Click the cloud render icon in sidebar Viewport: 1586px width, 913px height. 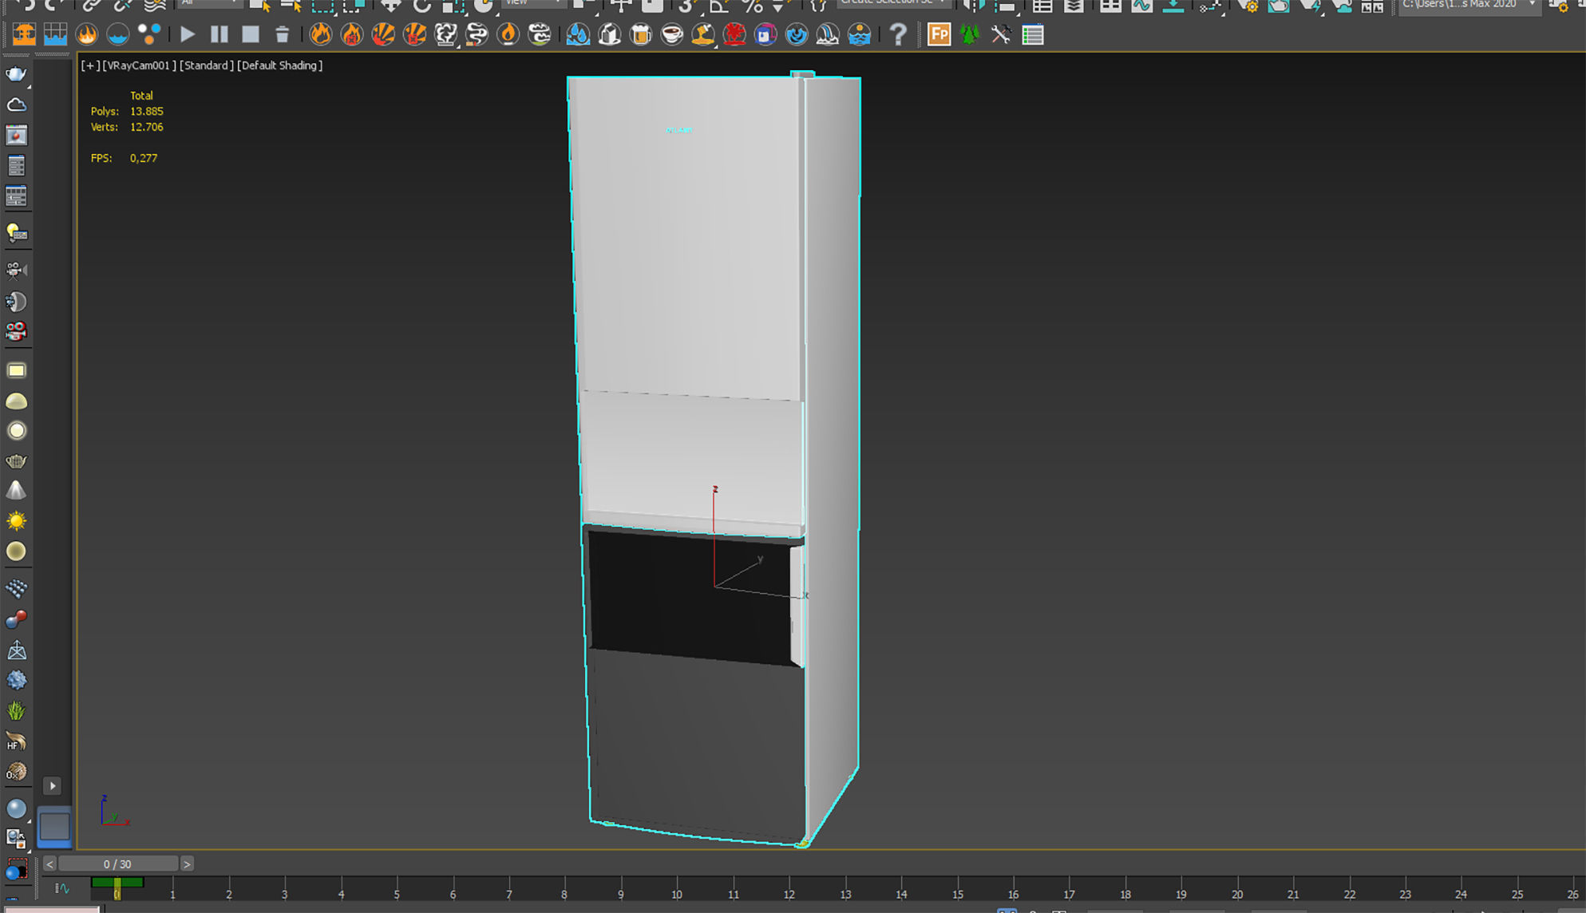(16, 105)
